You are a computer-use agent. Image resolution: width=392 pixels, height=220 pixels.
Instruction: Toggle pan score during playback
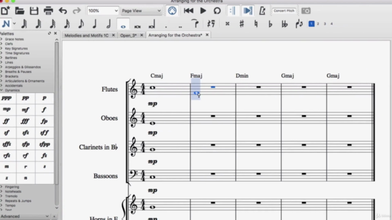(247, 11)
